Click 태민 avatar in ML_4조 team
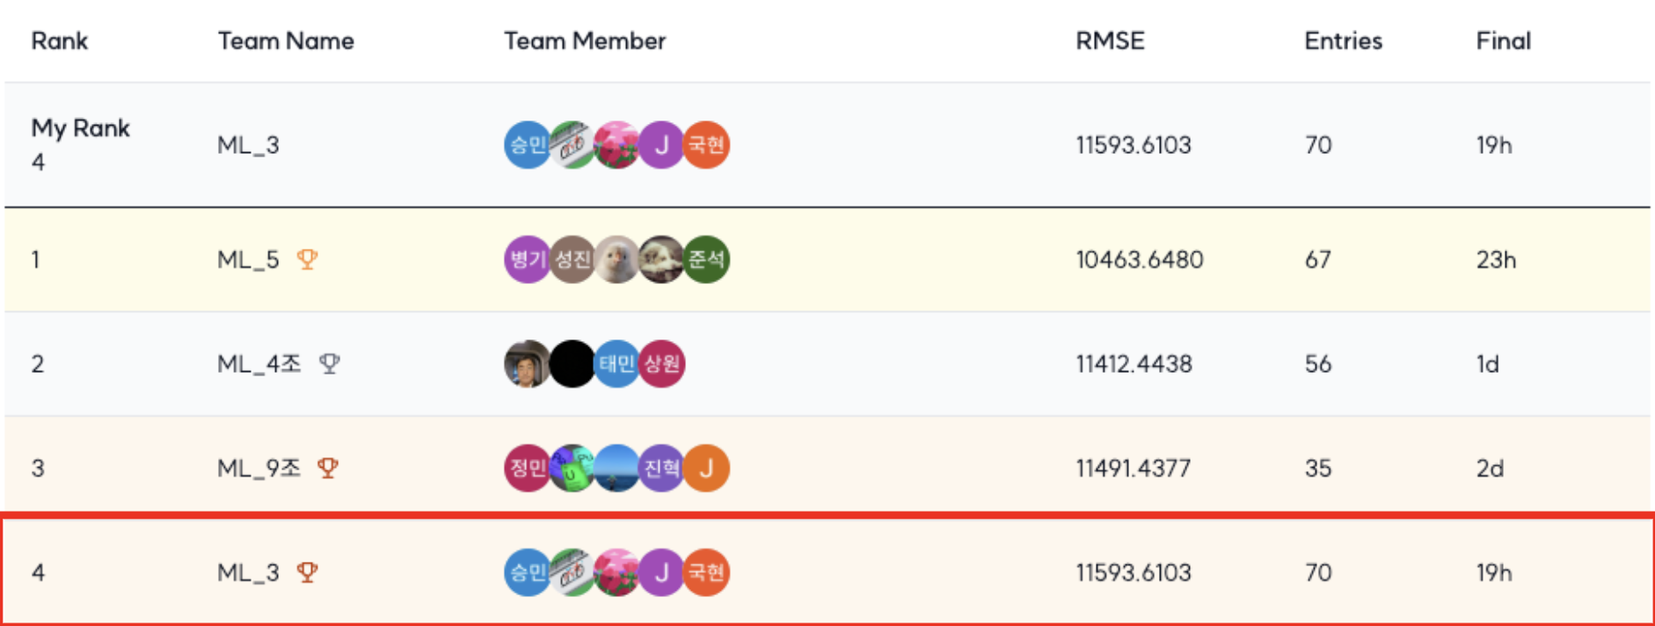The height and width of the screenshot is (626, 1655). click(616, 363)
